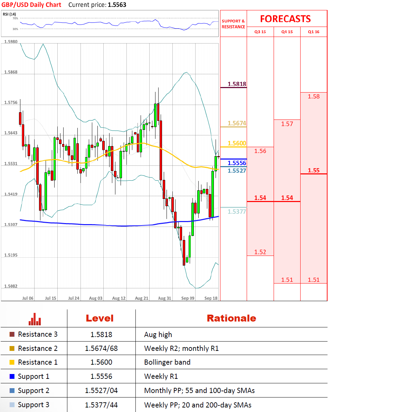Click the Q1 16 median forecast 1.55
Viewport: 398px width, 412px height.
pyautogui.click(x=314, y=171)
